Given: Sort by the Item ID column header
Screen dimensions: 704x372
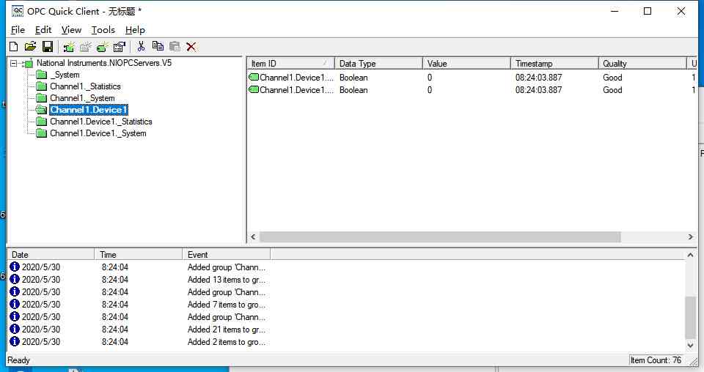Looking at the screenshot, I should pyautogui.click(x=290, y=63).
